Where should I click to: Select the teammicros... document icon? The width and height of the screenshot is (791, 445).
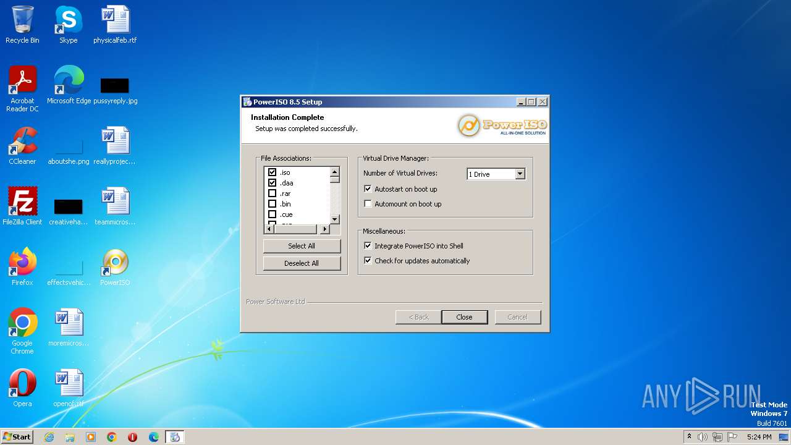(115, 206)
